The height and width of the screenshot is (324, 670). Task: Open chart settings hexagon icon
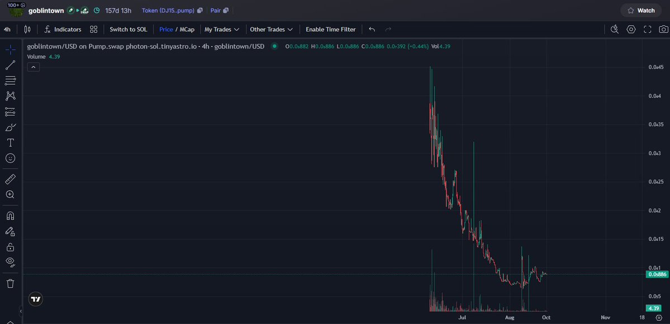[x=631, y=30]
